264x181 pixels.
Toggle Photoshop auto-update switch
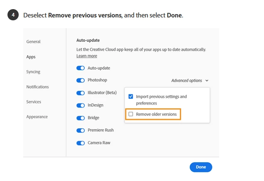pyautogui.click(x=81, y=80)
